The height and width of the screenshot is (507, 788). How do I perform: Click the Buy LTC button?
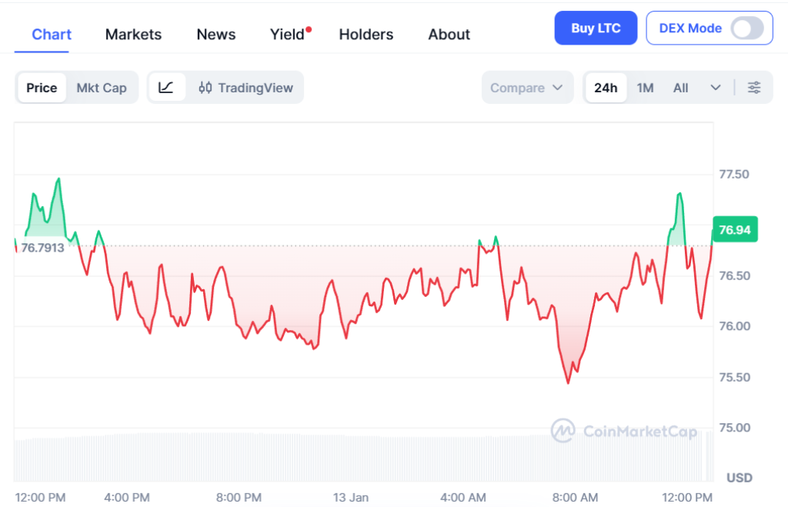pyautogui.click(x=596, y=28)
